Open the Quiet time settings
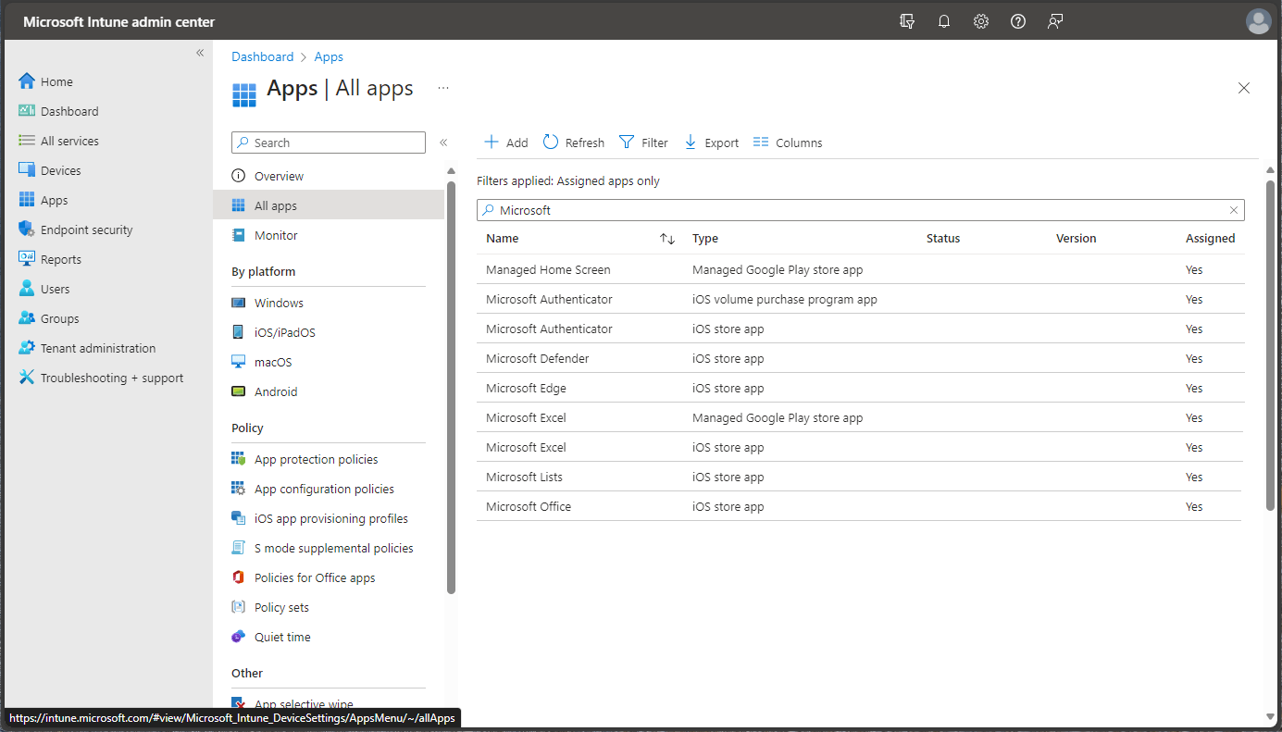 pos(282,636)
